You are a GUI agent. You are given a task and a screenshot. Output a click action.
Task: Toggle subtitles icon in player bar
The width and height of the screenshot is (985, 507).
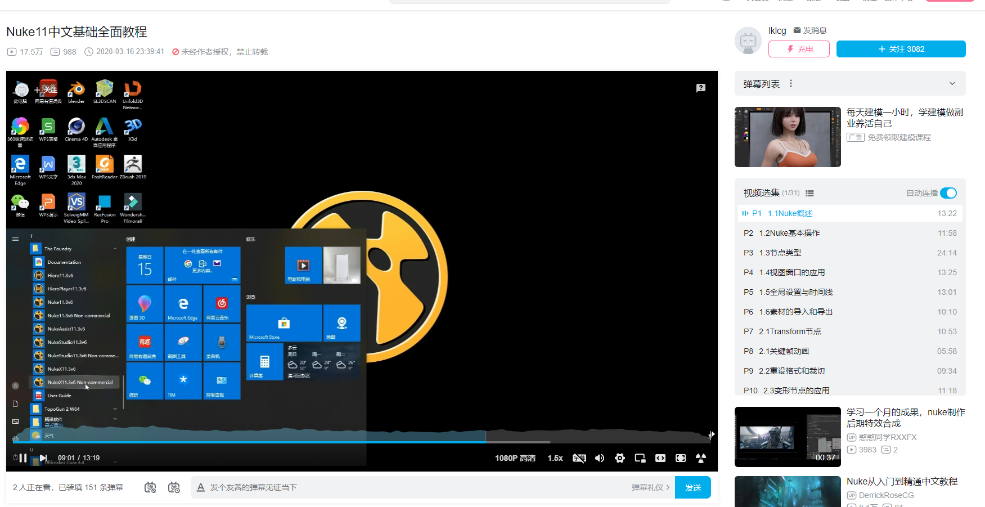click(x=579, y=458)
